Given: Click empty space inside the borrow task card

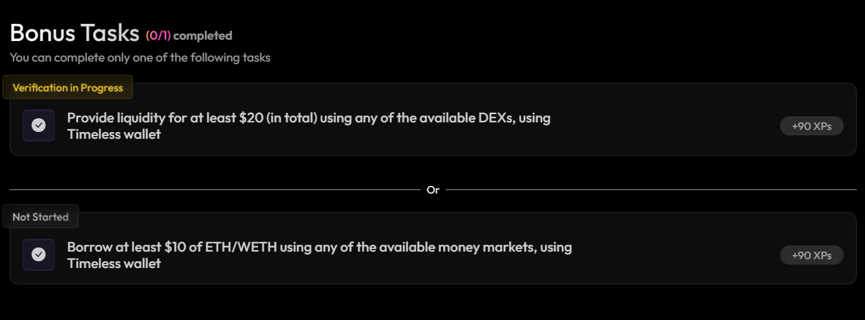Looking at the screenshot, I should 671,255.
